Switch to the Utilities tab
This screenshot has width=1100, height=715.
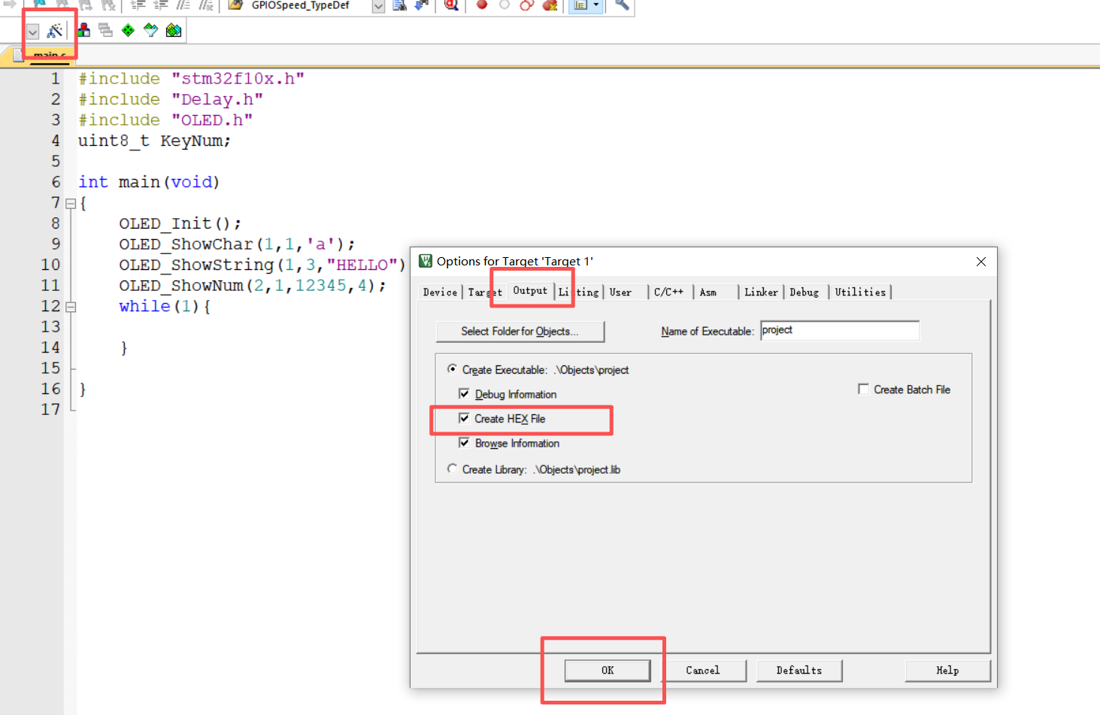pyautogui.click(x=860, y=292)
